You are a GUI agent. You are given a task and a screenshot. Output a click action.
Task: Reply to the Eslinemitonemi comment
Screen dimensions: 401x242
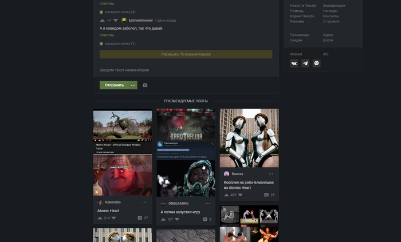pos(107,35)
